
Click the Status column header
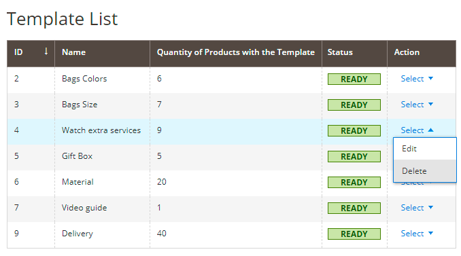(x=340, y=52)
